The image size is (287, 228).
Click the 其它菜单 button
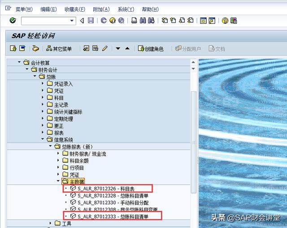[59, 49]
